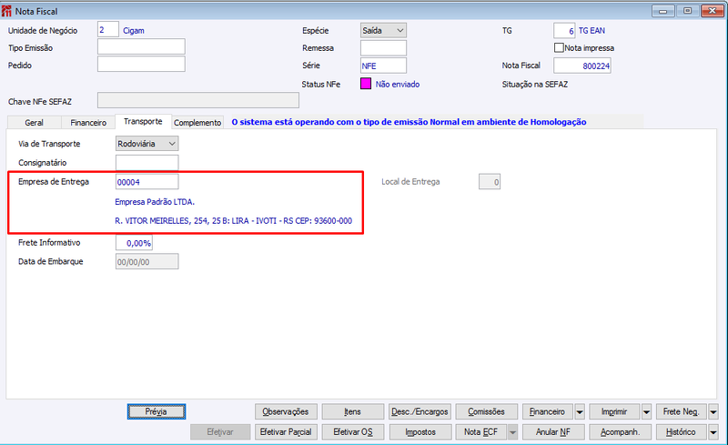Click the 'Empresa Padrão LTDA.' company name
Screen dimensions: 728x445
pos(155,202)
